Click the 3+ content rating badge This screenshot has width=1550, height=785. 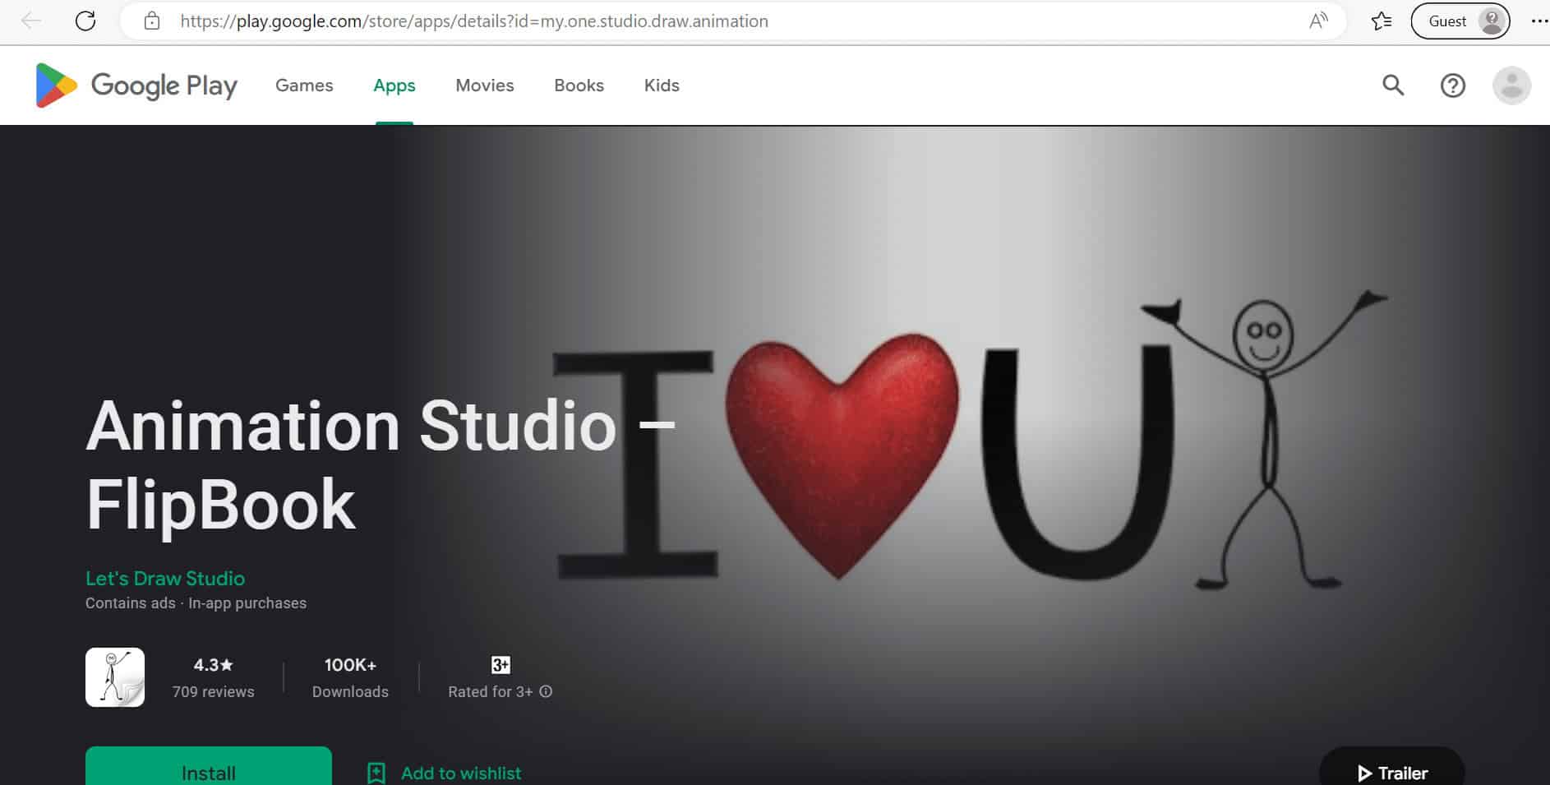click(x=501, y=665)
